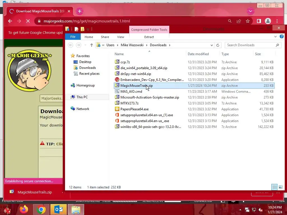Open Desktop in navigation pane

pyautogui.click(x=85, y=62)
